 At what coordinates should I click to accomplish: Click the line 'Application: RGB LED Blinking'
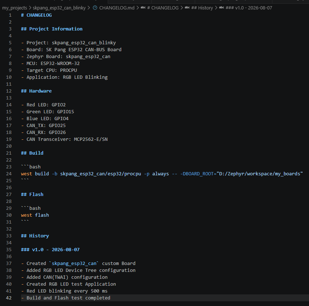(x=65, y=77)
